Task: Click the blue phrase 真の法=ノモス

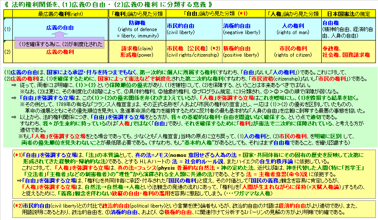Action: pyautogui.click(x=152, y=155)
